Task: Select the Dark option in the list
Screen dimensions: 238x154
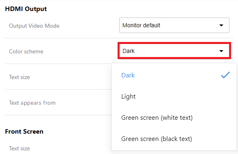Action: click(x=174, y=75)
